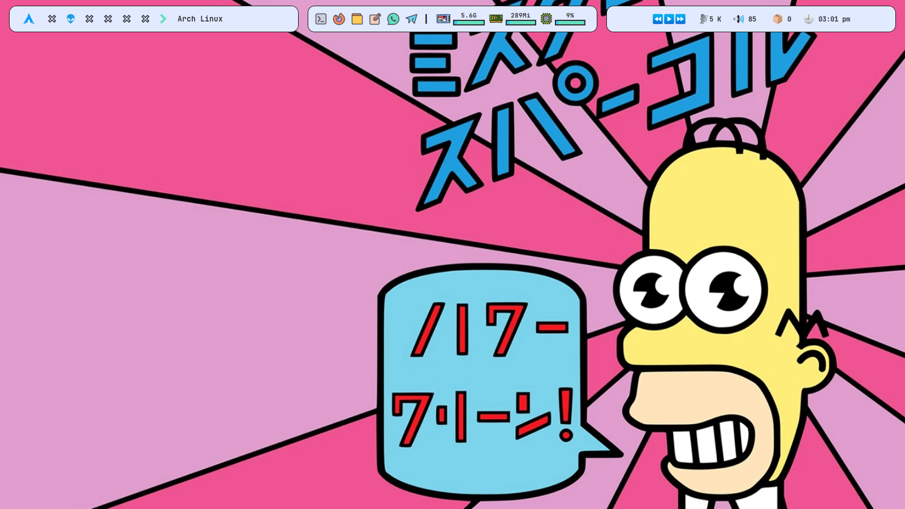
Task: Switch to the first workspace icon
Action: [52, 19]
